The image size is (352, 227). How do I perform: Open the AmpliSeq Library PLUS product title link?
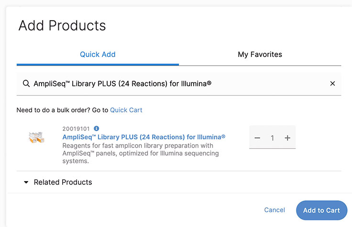coord(143,137)
